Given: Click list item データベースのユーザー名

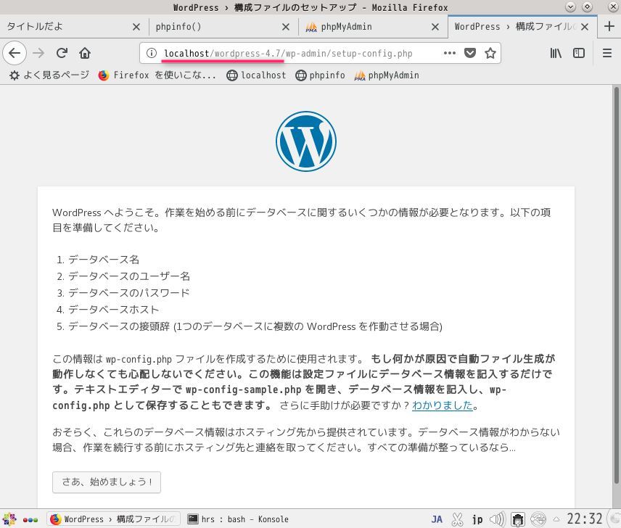Looking at the screenshot, I should point(129,276).
